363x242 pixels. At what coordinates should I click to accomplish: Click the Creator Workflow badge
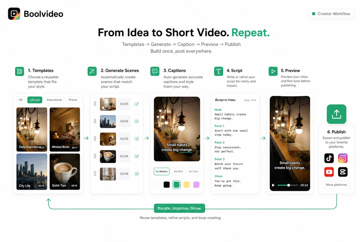pos(331,14)
